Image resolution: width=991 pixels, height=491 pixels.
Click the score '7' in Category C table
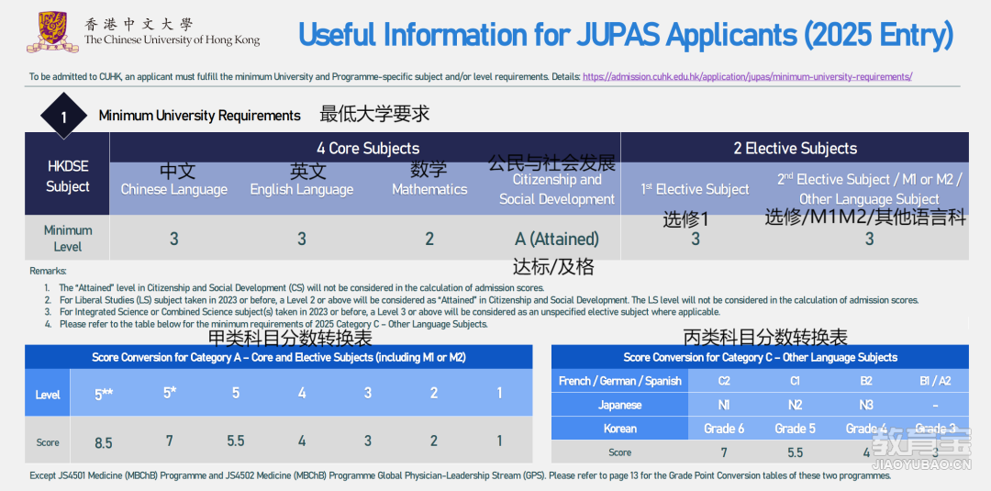[x=724, y=452]
